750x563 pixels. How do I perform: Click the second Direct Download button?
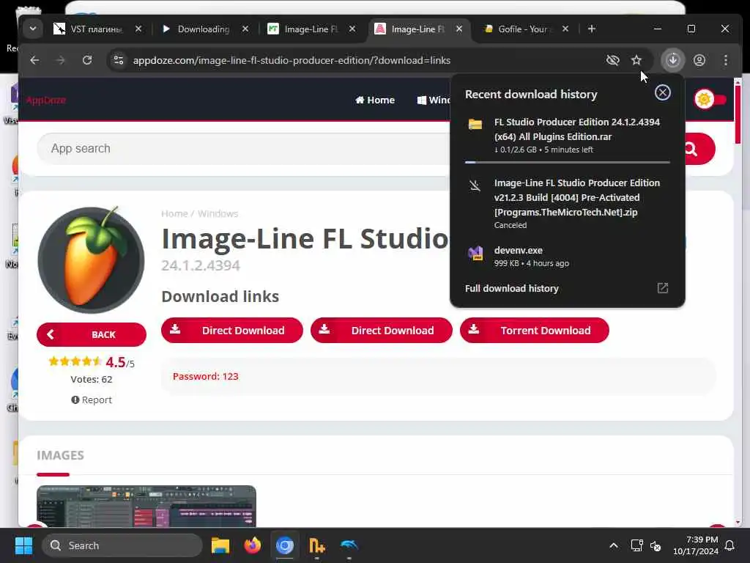coord(381,331)
